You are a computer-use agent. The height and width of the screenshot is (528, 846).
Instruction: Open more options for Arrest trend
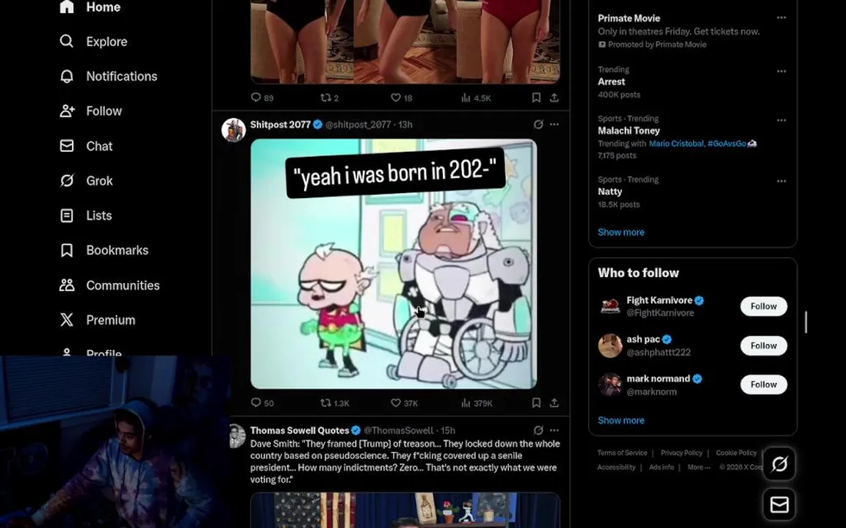[x=781, y=71]
